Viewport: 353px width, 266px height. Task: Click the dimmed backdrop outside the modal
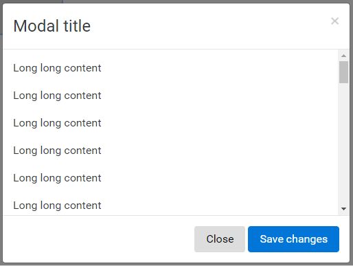tap(1, 137)
